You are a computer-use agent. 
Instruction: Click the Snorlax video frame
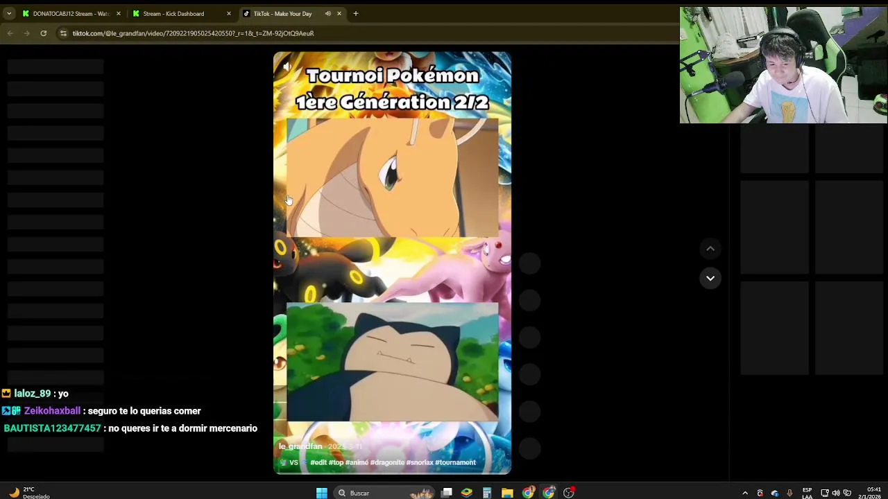tap(392, 362)
